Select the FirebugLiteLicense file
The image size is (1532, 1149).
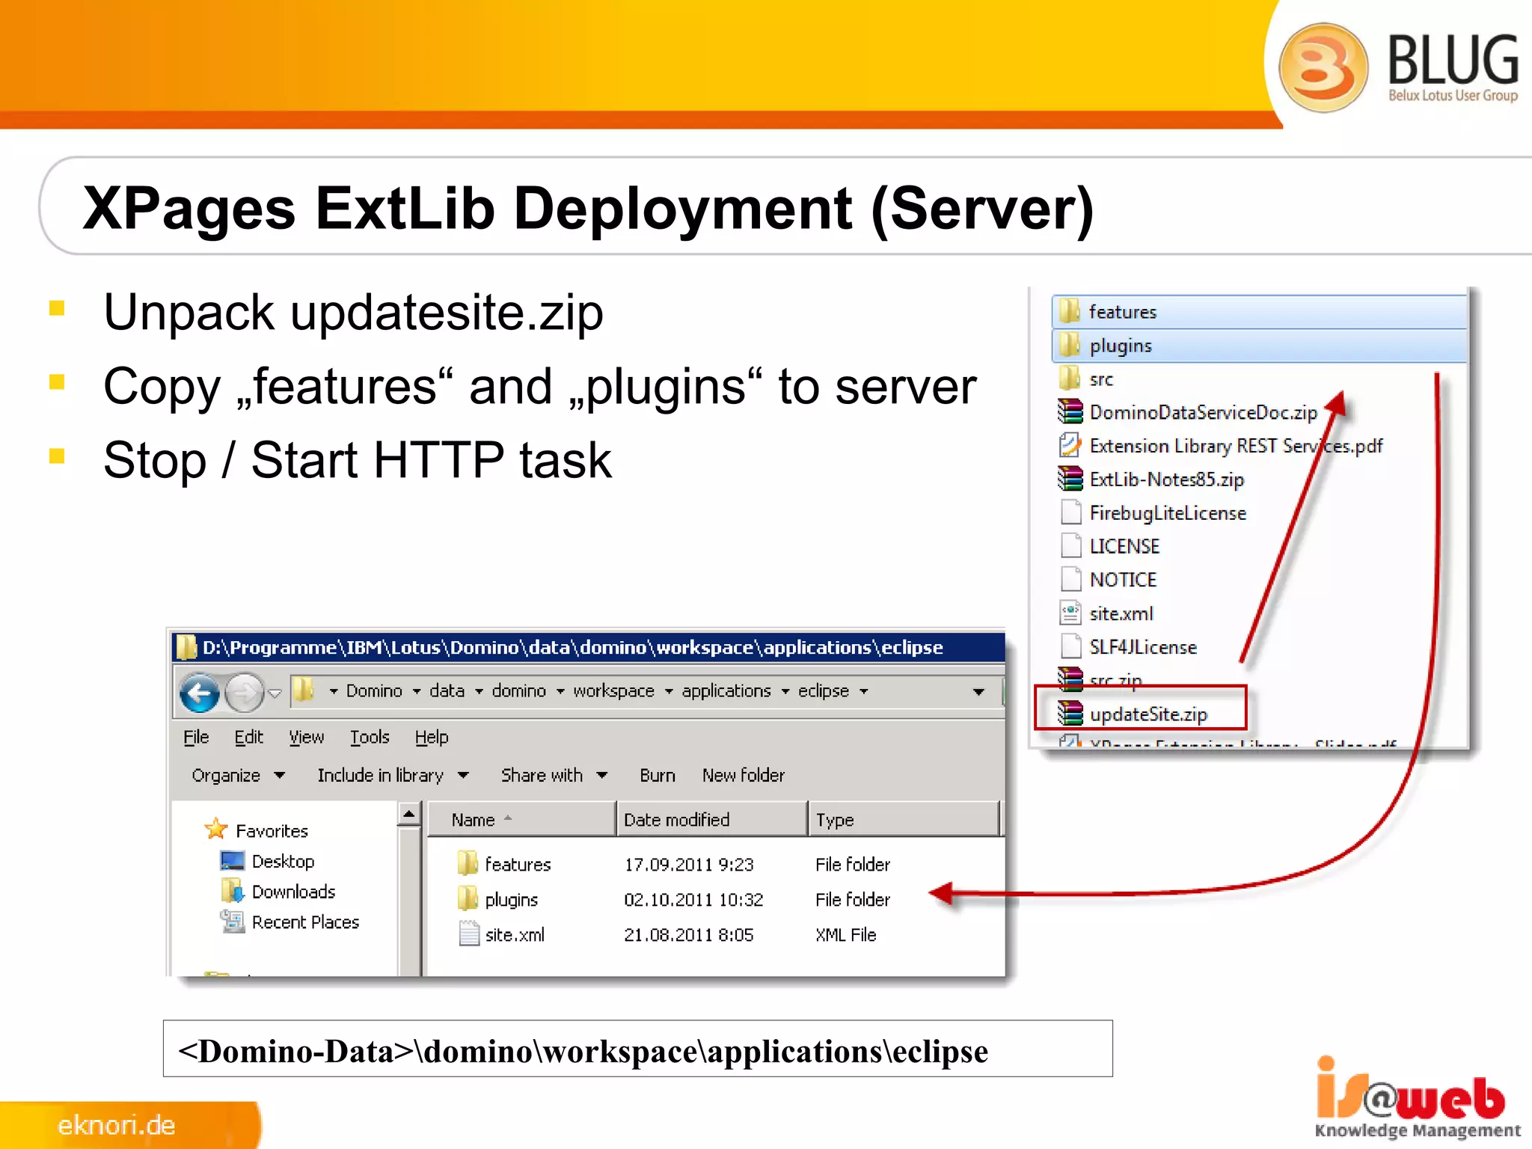(x=1168, y=513)
